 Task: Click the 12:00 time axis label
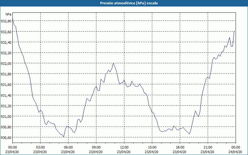point(124,148)
